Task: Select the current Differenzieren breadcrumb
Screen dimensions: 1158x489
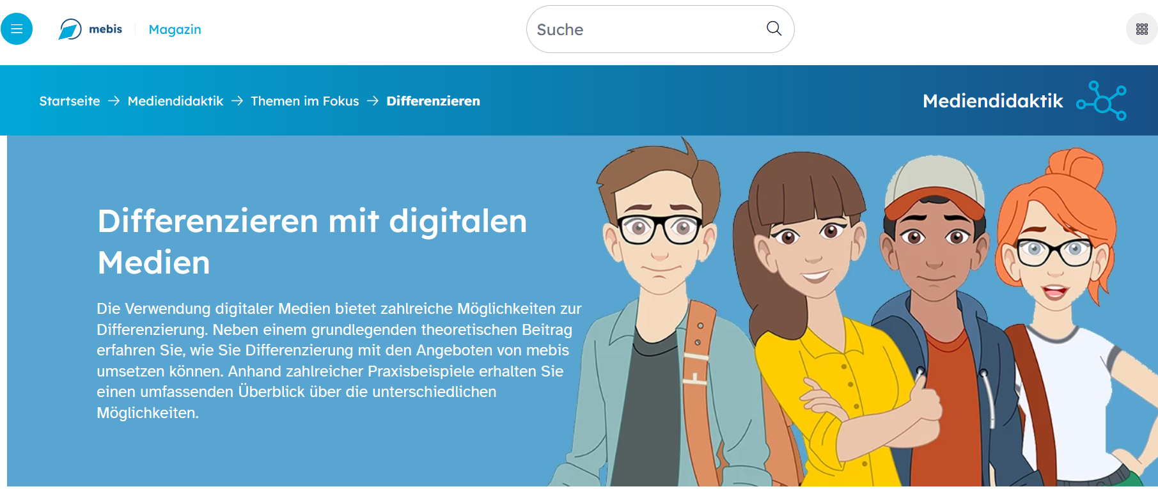Action: pos(433,101)
